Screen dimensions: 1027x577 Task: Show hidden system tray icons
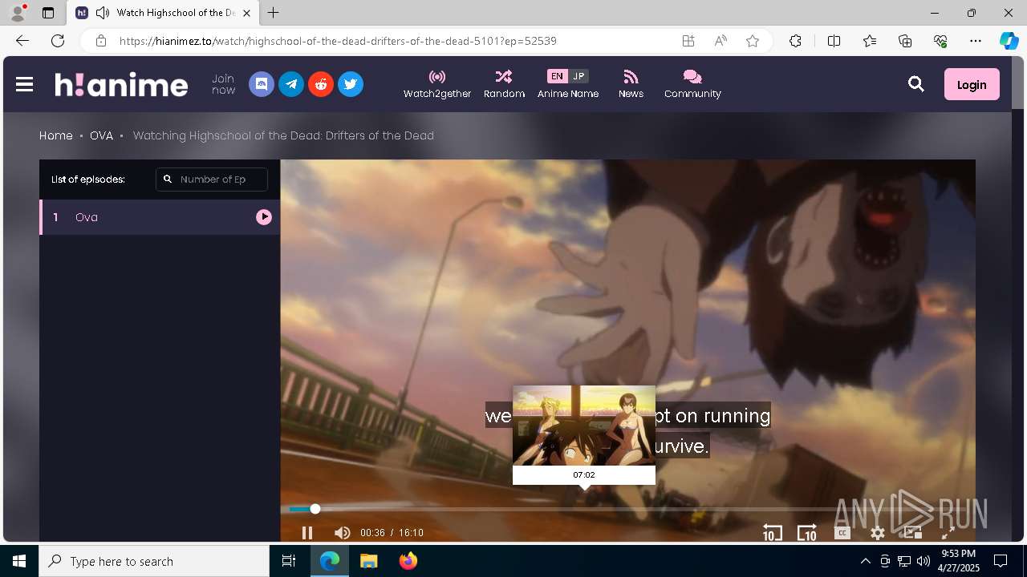point(865,561)
